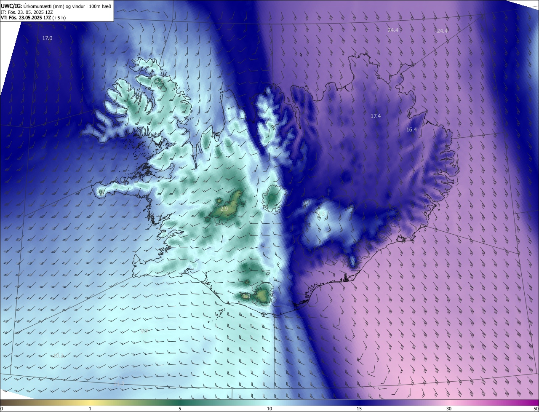The width and height of the screenshot is (539, 412).
Task: Click the faint 10.3 value over the southwest ocean
Action: (x=58, y=356)
